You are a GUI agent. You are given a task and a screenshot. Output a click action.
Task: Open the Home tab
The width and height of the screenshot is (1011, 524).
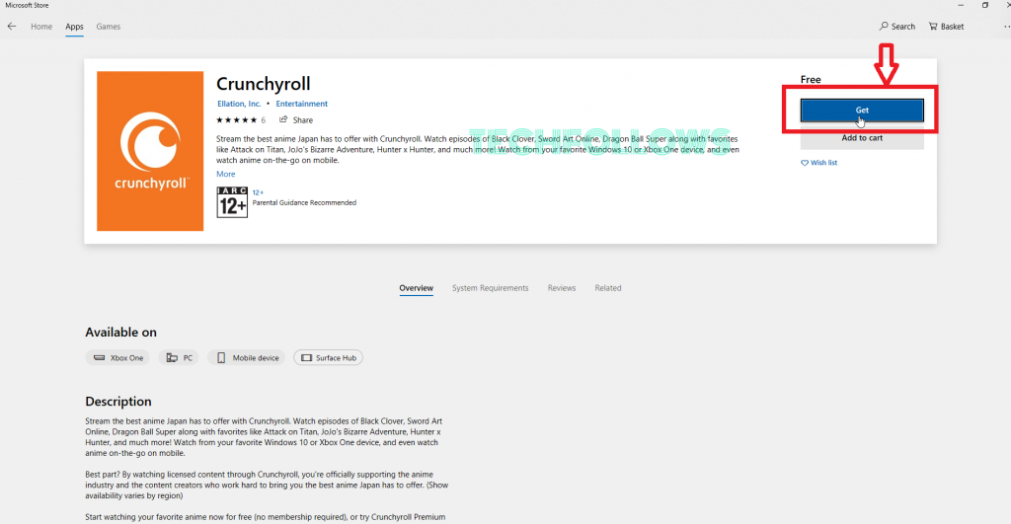click(41, 27)
